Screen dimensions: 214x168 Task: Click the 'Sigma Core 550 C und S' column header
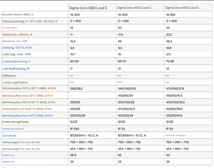pos(182,8)
